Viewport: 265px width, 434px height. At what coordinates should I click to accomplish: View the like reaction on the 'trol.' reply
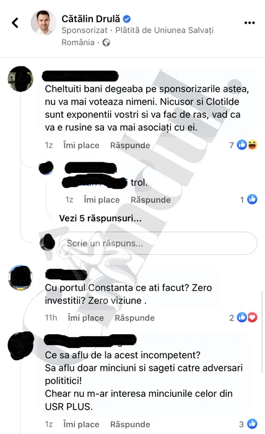point(249,199)
